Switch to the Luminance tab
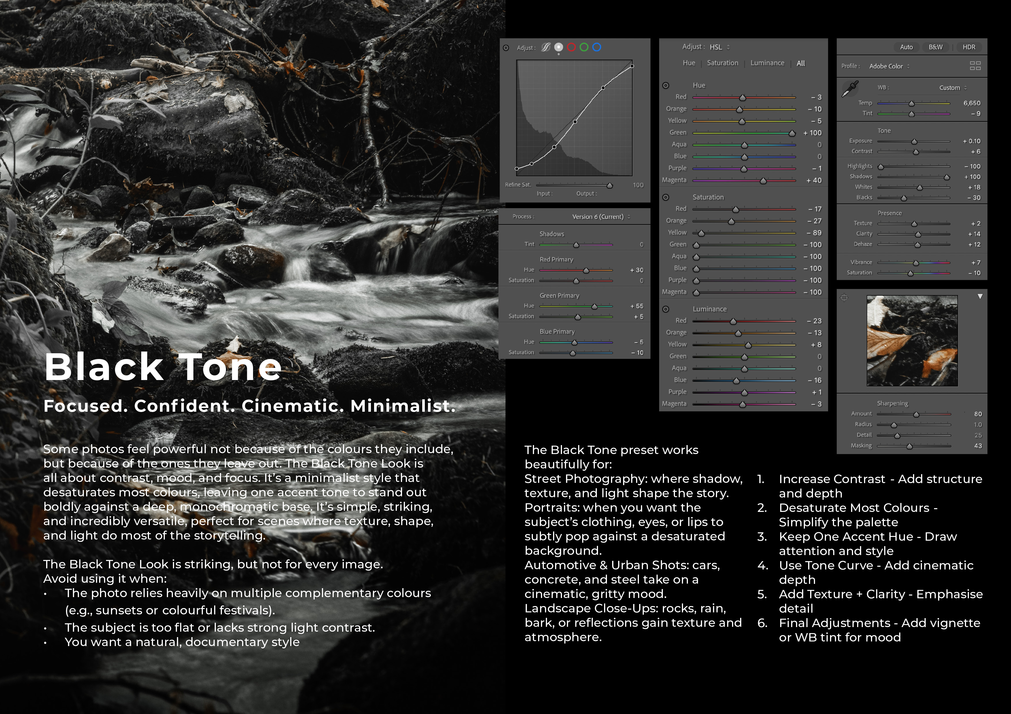Image resolution: width=1011 pixels, height=714 pixels. (767, 63)
